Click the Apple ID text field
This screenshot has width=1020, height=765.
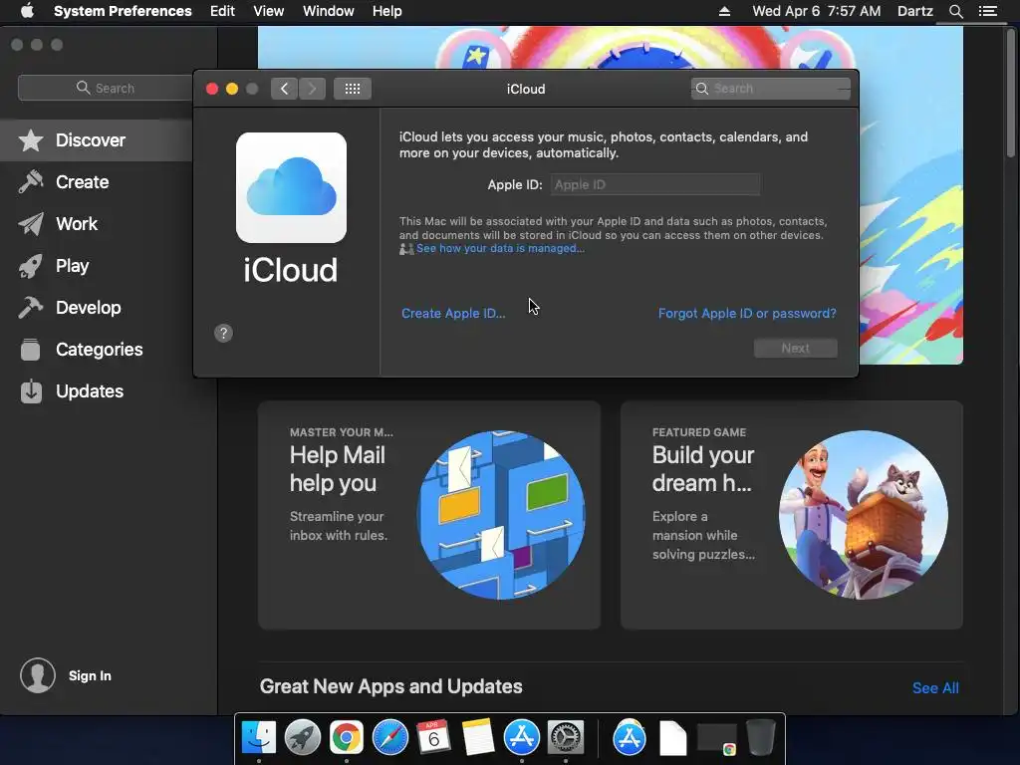click(x=655, y=184)
